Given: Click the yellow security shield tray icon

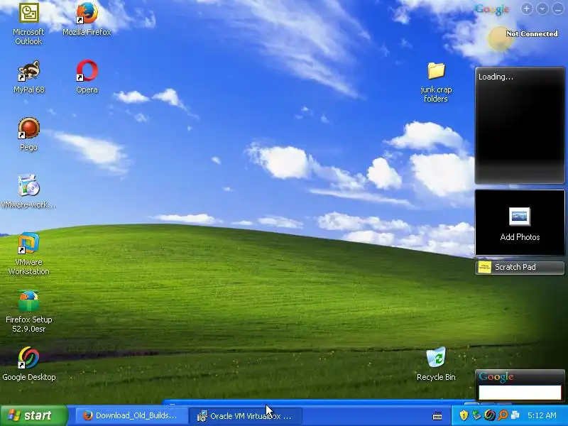Looking at the screenshot, I should coord(464,415).
